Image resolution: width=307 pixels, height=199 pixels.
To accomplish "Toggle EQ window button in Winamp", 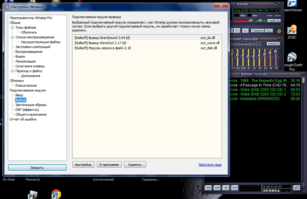I will (271, 21).
